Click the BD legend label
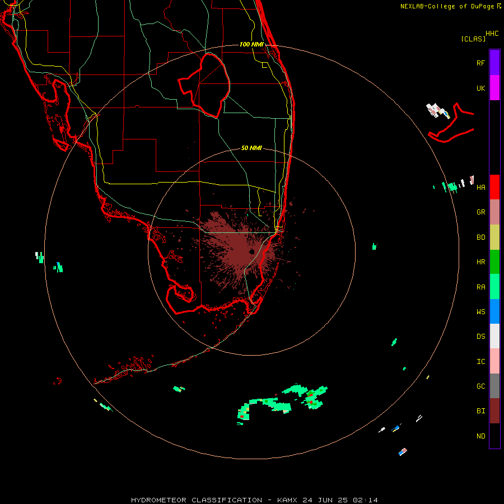The width and height of the screenshot is (504, 504). pos(480,237)
